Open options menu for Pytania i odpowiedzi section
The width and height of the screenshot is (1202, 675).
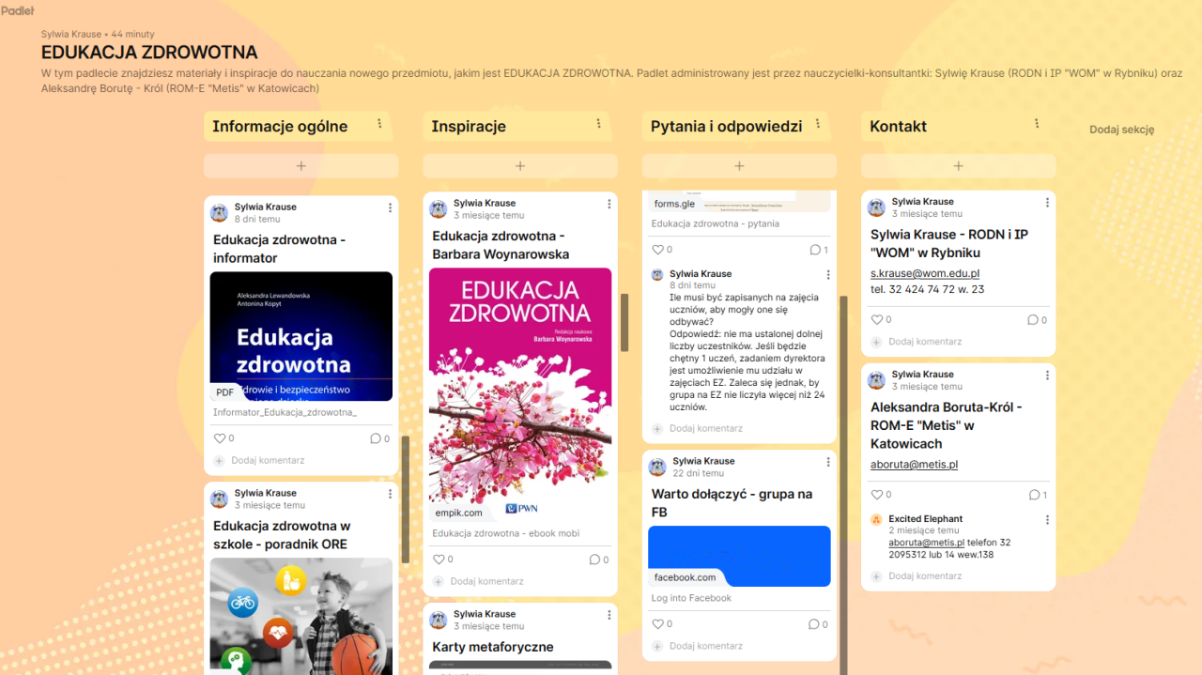[818, 124]
